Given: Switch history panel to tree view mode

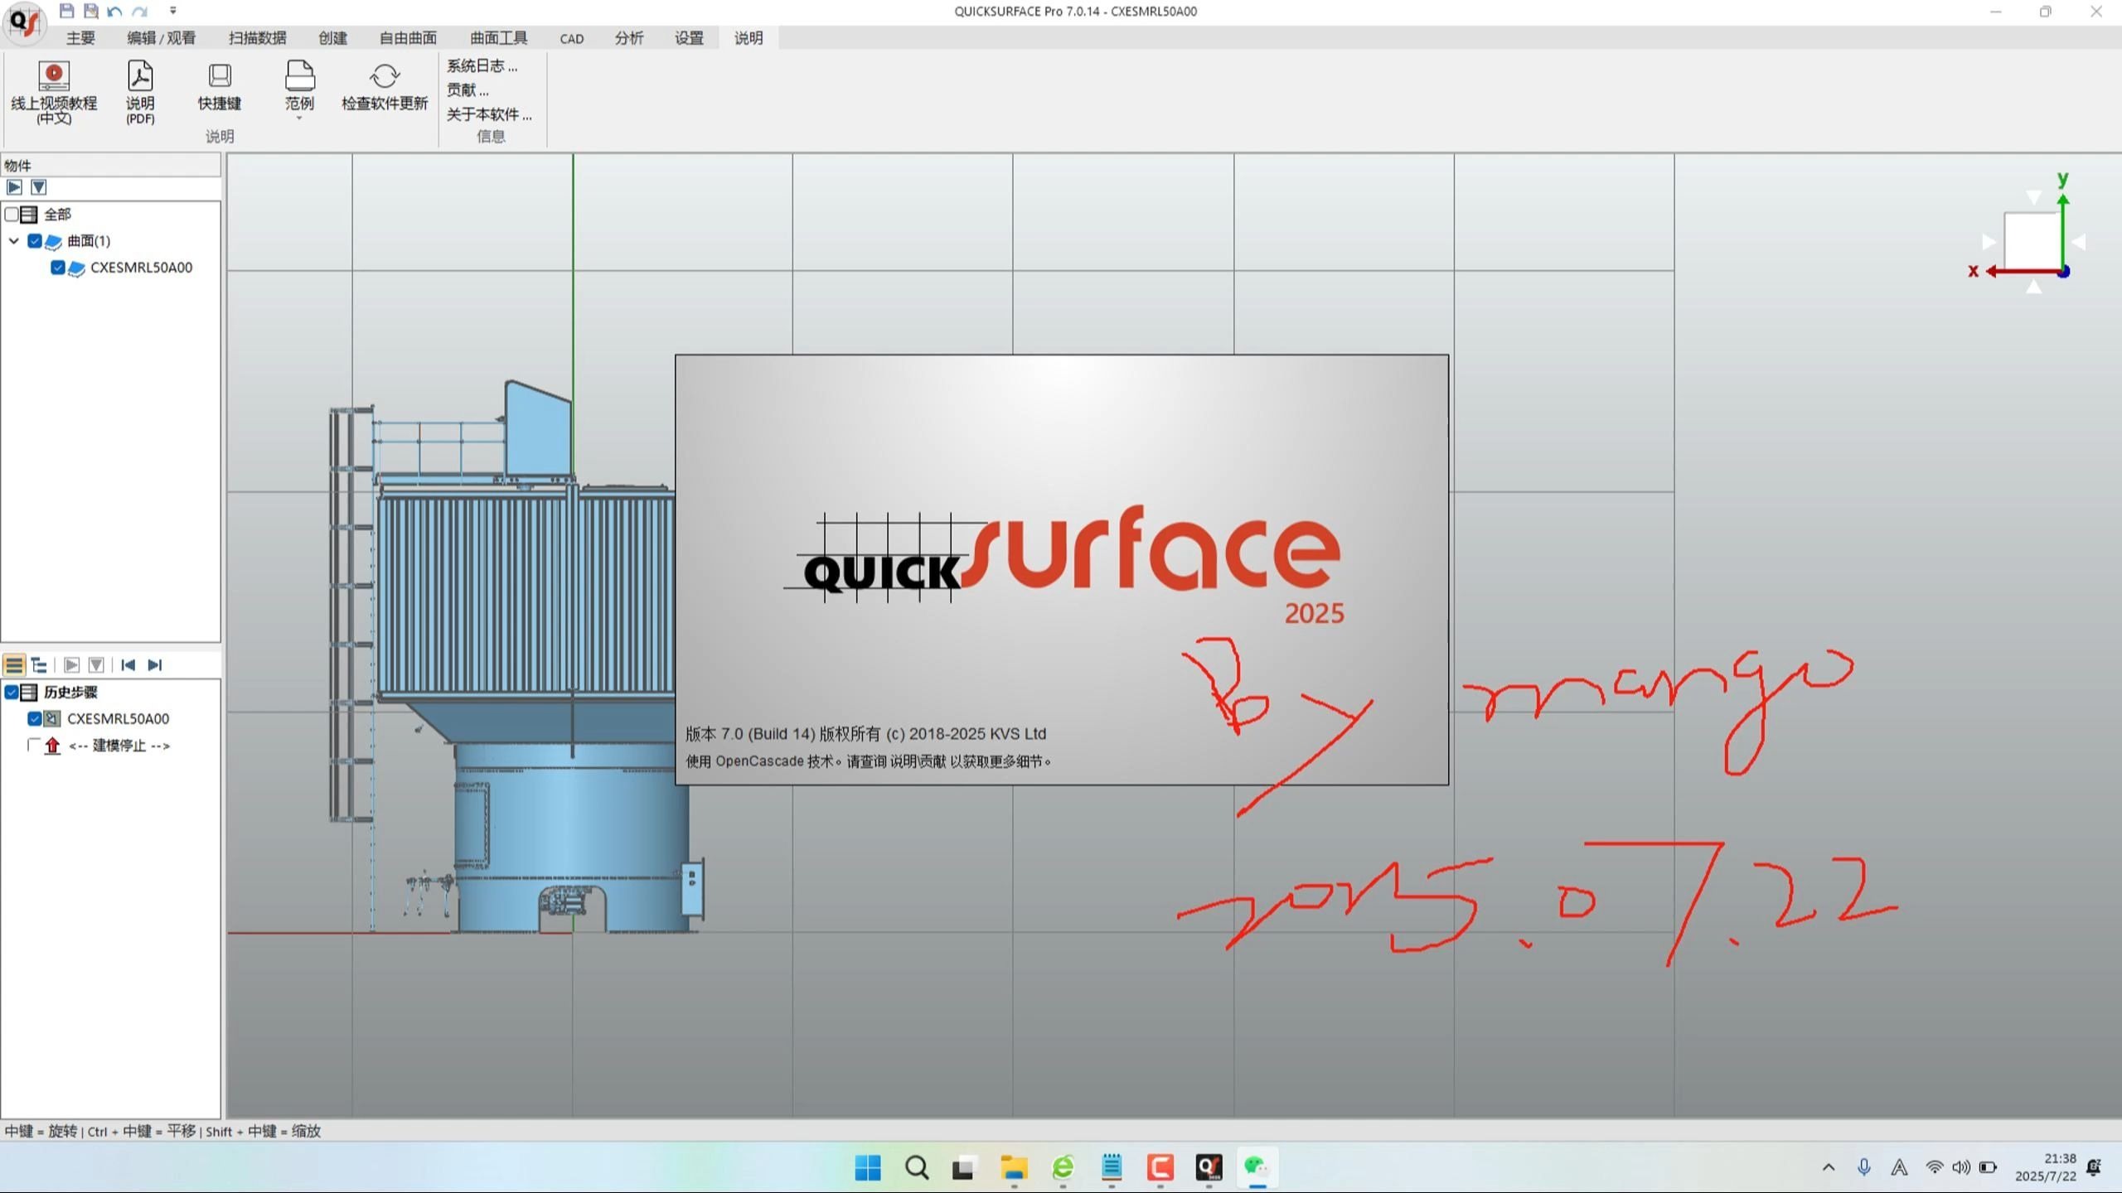Looking at the screenshot, I should (38, 664).
